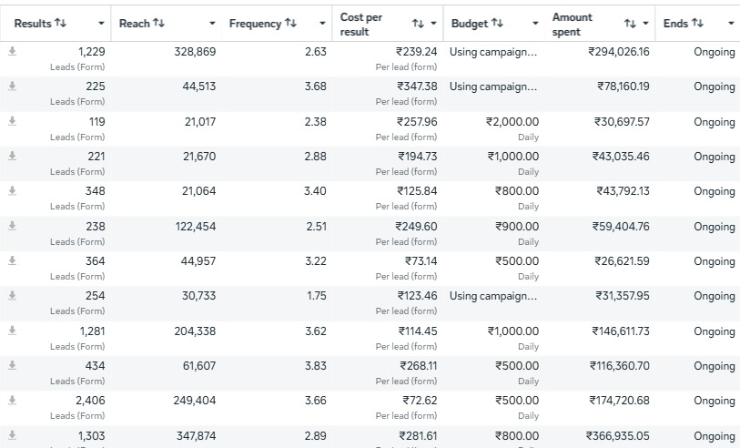
Task: Select frequency value 3.83
Action: [315, 366]
